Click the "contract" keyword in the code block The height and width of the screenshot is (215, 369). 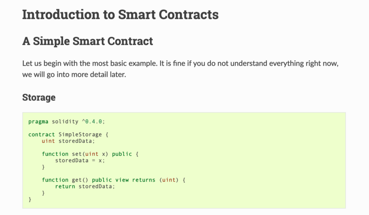click(x=42, y=135)
